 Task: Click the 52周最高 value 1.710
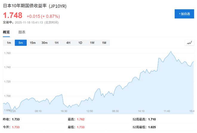tap(151, 119)
